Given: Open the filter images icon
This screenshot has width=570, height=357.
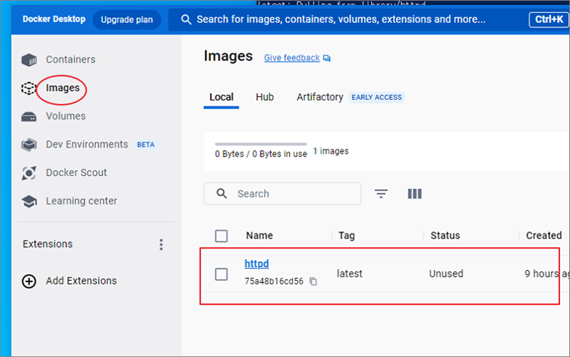Looking at the screenshot, I should [x=381, y=194].
